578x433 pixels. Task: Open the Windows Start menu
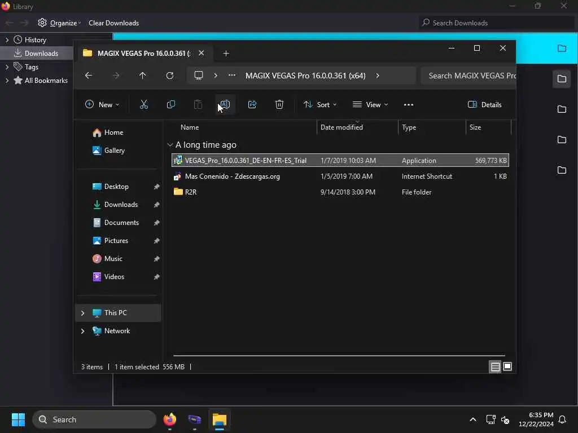[18, 419]
